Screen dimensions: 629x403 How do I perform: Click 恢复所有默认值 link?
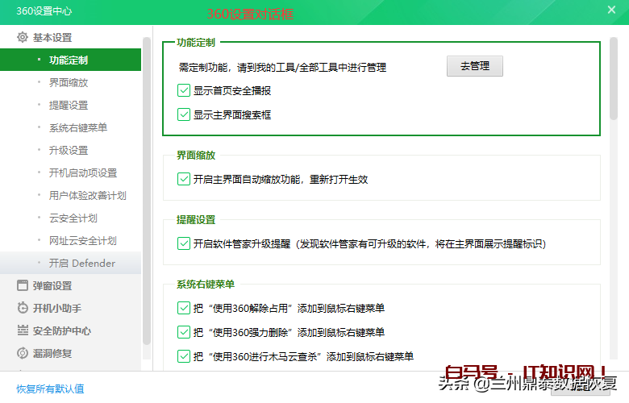[50, 388]
